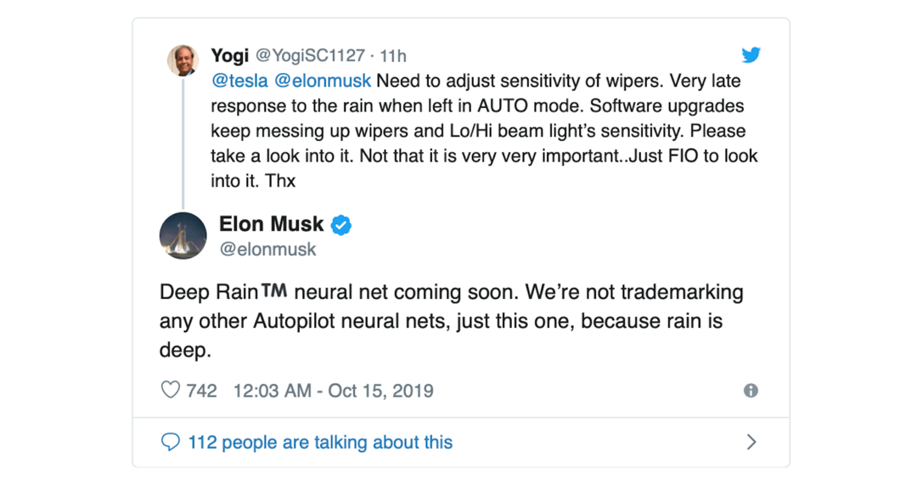Screen dimensions: 917x486
Task: Click Yogi's tweet text about wipers
Action: [x=484, y=131]
